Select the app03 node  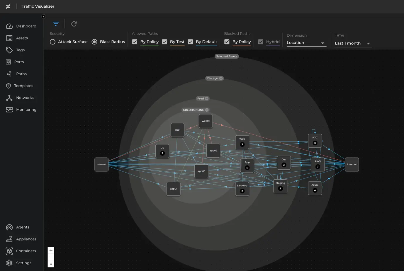(x=201, y=171)
